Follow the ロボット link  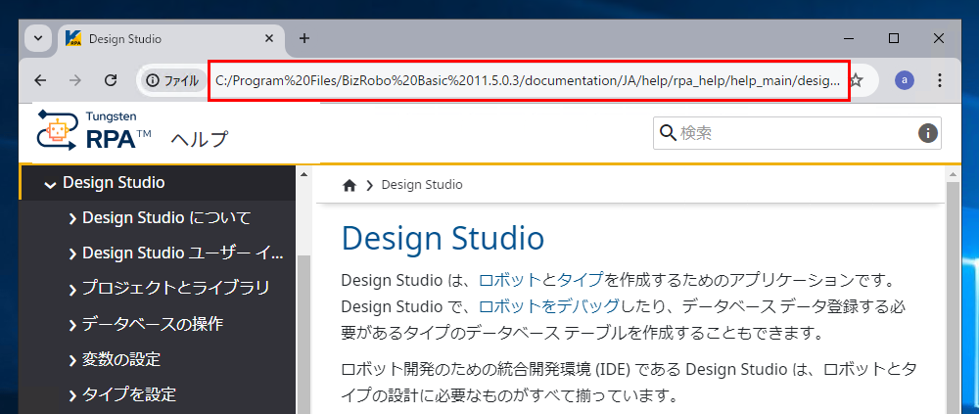point(510,279)
